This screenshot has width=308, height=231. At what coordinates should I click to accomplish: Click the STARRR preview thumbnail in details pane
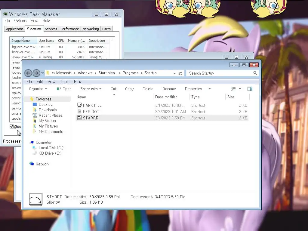click(x=35, y=199)
